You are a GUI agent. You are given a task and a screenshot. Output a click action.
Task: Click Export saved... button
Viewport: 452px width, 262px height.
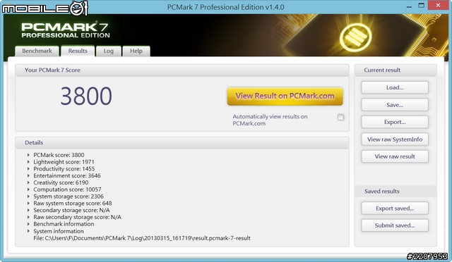[x=395, y=208]
